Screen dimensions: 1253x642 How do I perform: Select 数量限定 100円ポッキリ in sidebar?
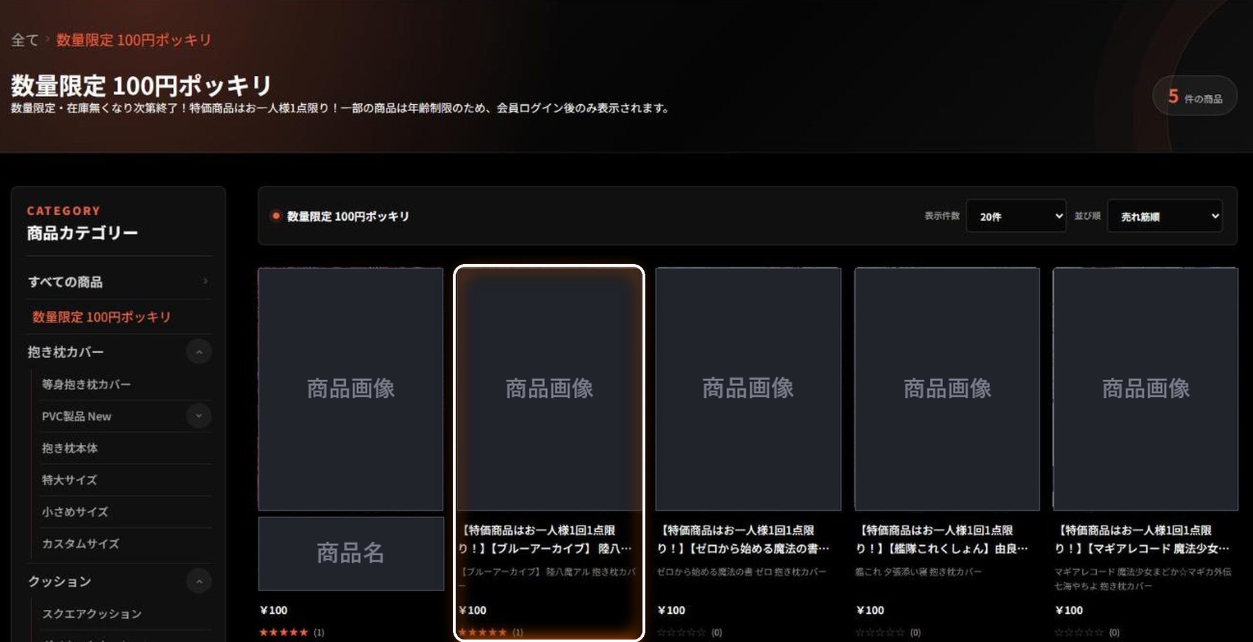click(x=102, y=317)
